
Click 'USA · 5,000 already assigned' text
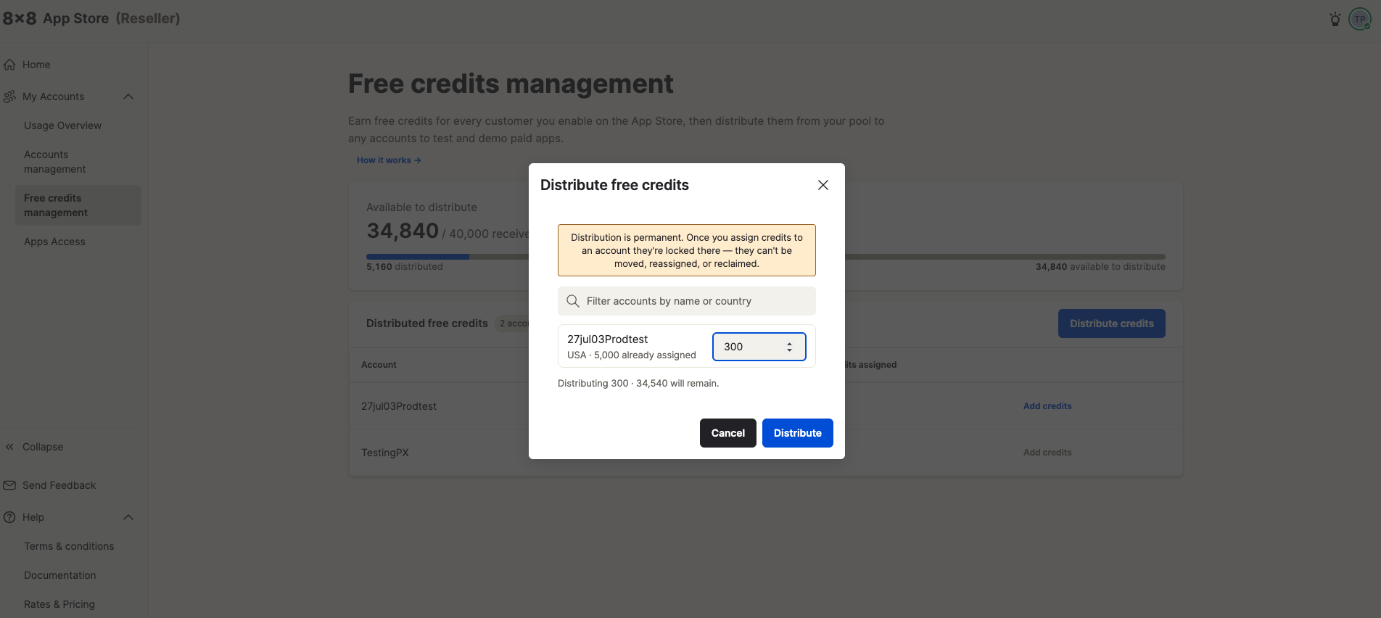coord(632,355)
